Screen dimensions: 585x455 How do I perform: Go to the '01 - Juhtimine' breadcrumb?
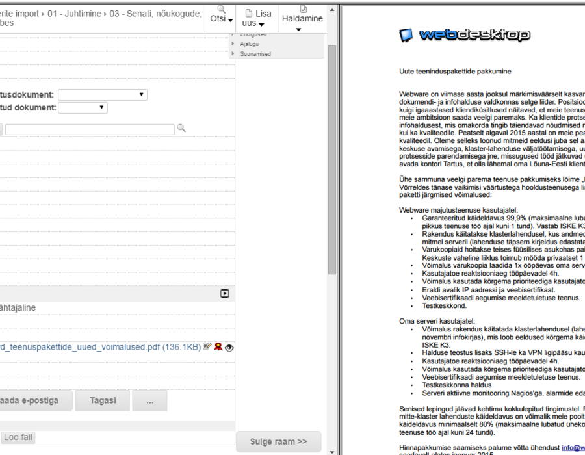click(x=74, y=14)
